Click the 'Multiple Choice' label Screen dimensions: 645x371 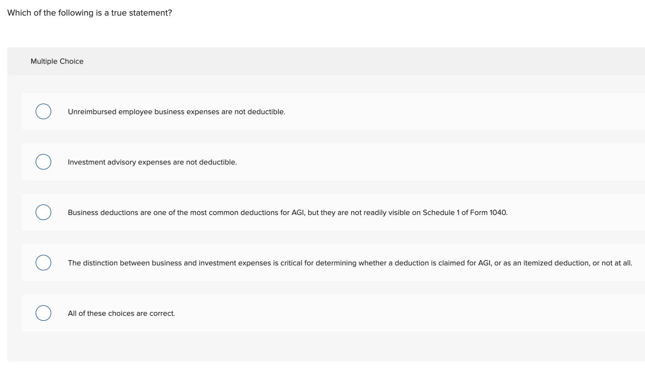(57, 61)
